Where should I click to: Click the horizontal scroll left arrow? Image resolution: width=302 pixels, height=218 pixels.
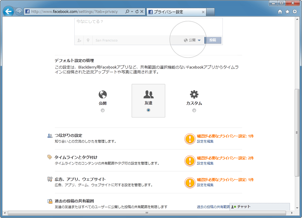coord(5,213)
